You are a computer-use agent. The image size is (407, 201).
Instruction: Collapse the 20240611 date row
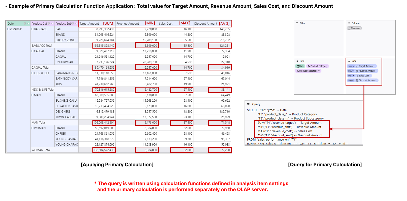[8, 29]
